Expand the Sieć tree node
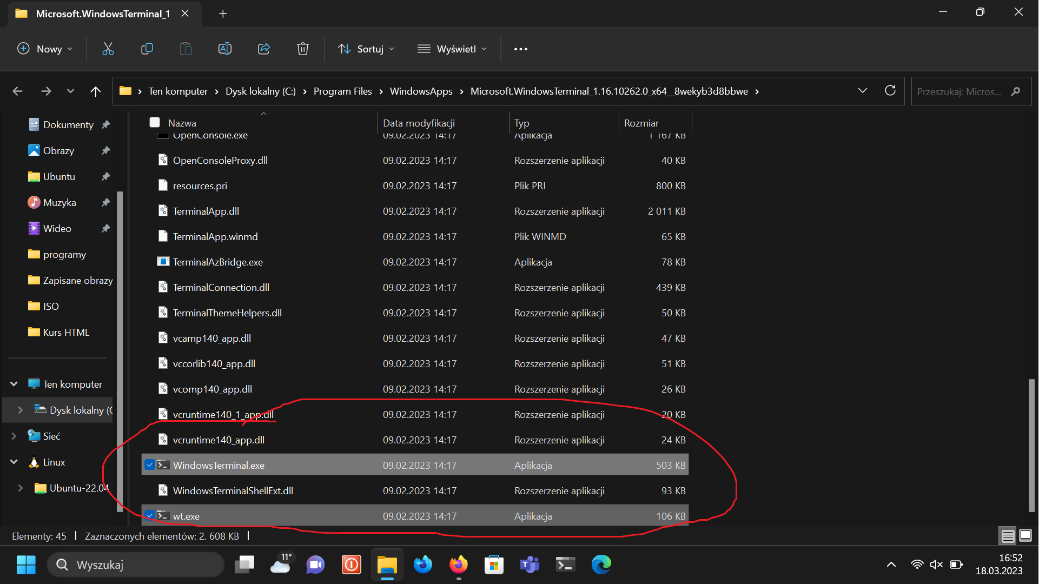 [x=14, y=436]
